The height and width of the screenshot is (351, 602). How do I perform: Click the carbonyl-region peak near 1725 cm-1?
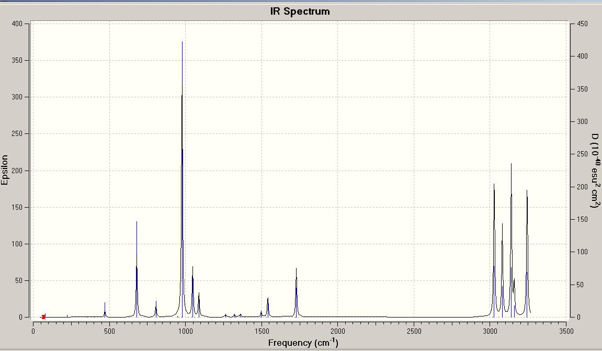click(x=297, y=292)
